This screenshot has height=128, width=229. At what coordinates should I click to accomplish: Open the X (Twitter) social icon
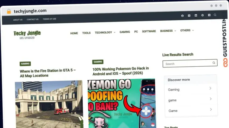[x=189, y=16]
